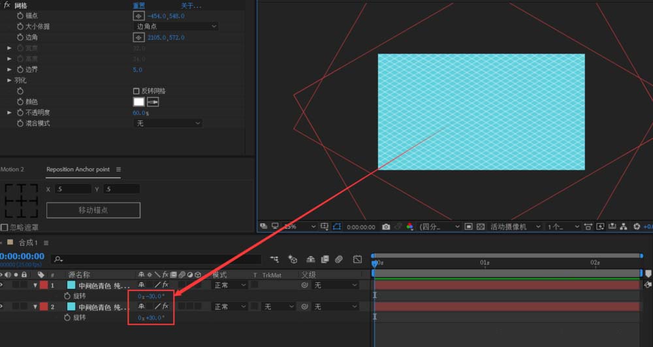
Task: Toggle the fx switch on layer 1
Action: point(165,284)
